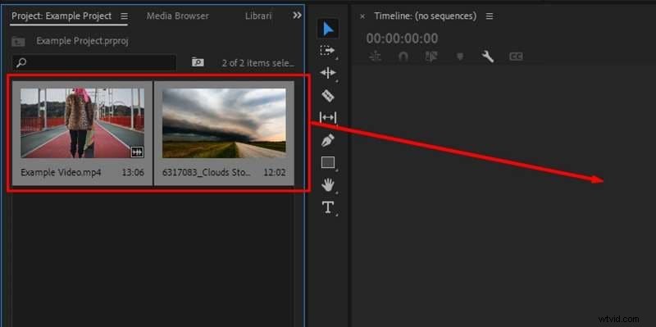Click the 6317083_Clouds Sto... file name

pos(207,172)
